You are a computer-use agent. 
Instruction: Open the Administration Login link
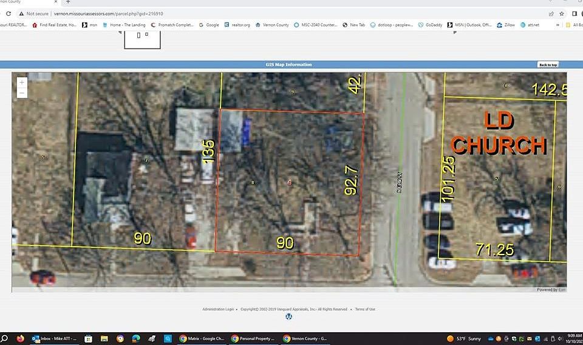pyautogui.click(x=218, y=309)
